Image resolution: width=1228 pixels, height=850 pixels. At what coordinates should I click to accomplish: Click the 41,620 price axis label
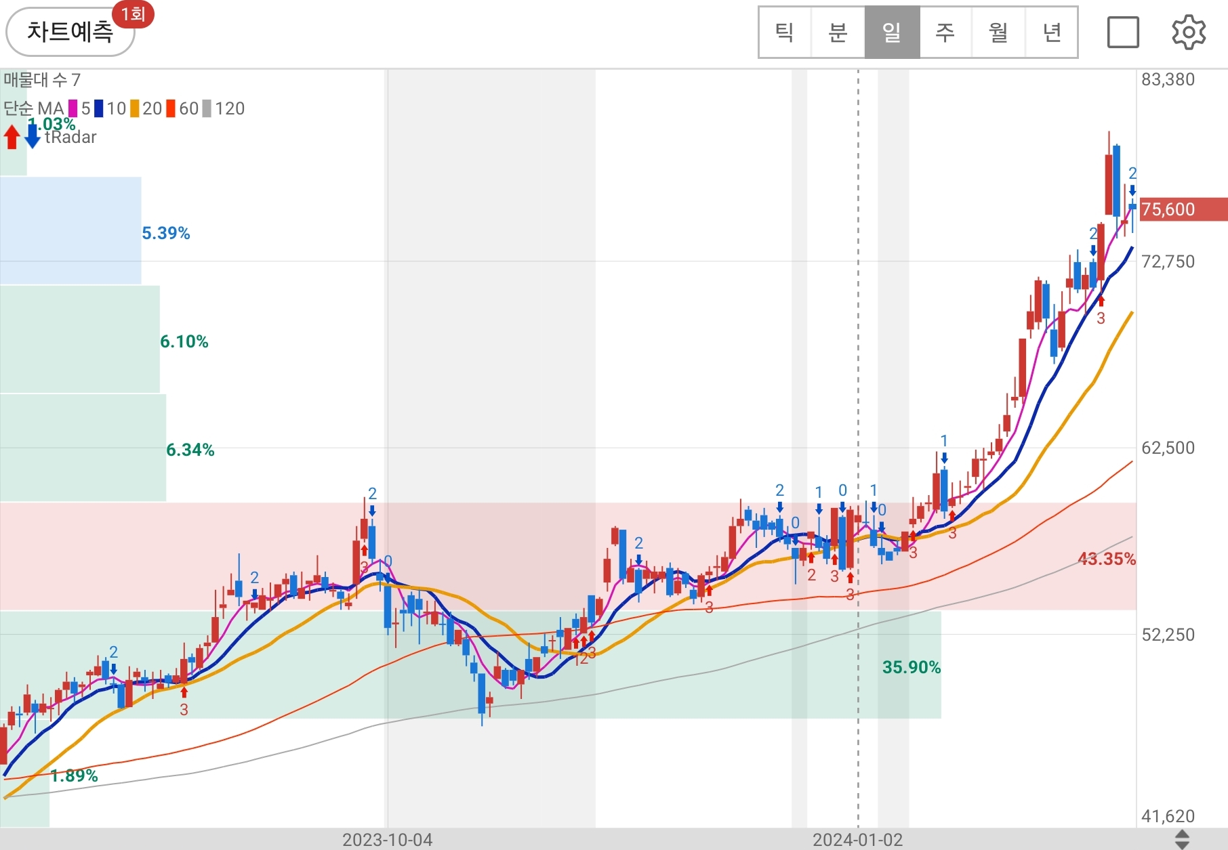1168,816
